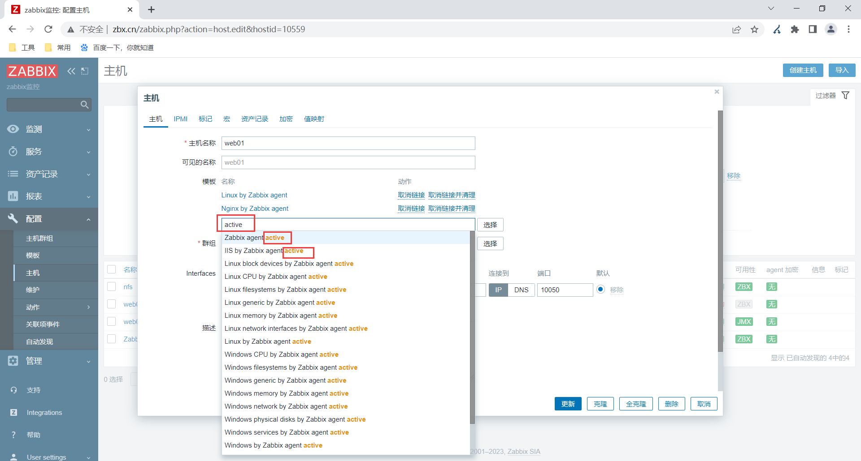The height and width of the screenshot is (461, 861).
Task: Click the 管理 administration gear icon
Action: click(x=13, y=361)
